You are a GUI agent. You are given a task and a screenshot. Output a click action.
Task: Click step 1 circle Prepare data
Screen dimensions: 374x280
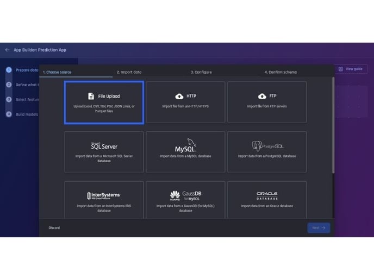pos(9,70)
